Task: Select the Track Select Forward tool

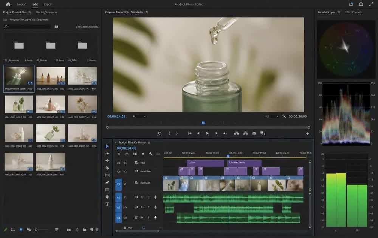Action: [107, 153]
